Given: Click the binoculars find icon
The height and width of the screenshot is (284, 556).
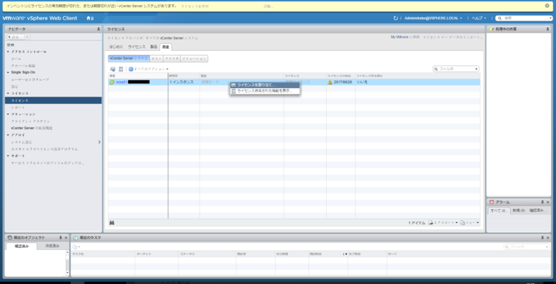Looking at the screenshot, I should click(x=112, y=223).
